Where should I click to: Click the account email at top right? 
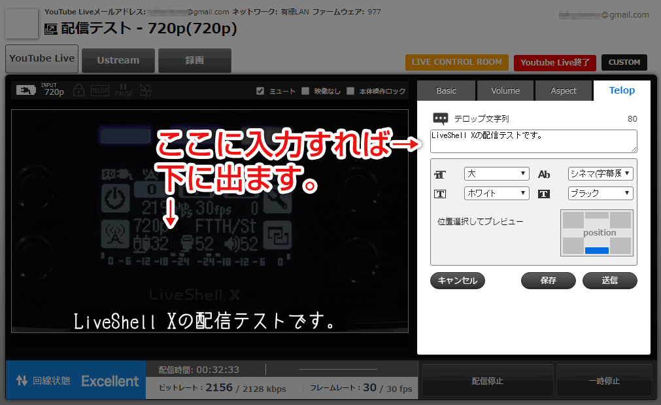click(604, 15)
